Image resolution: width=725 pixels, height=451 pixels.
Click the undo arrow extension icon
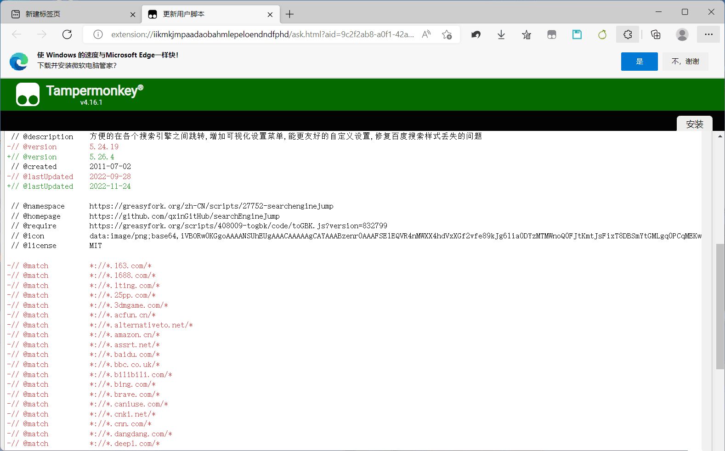point(476,34)
